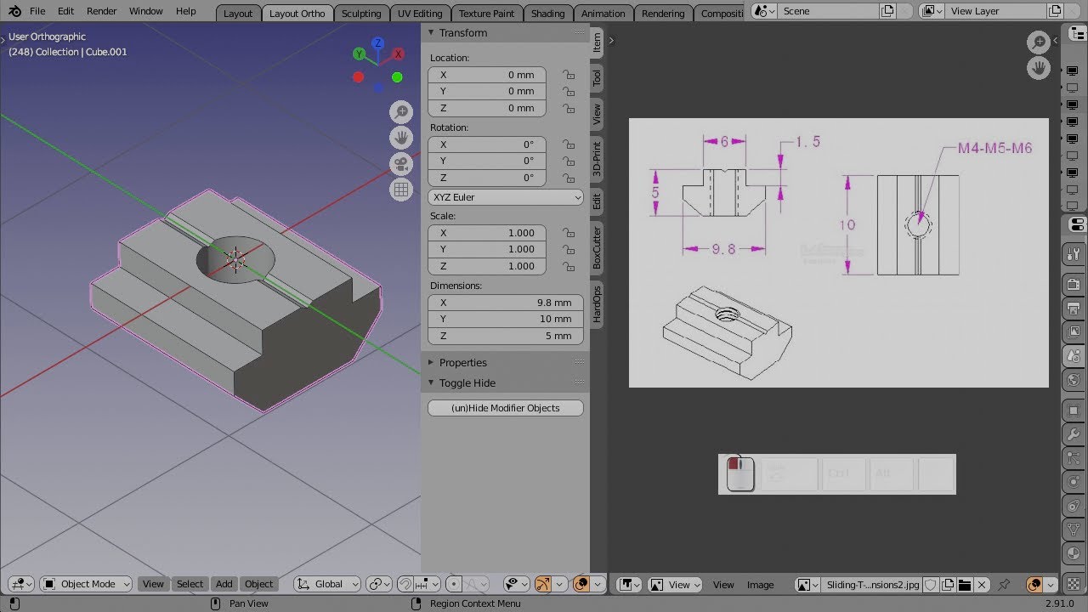Click the pan hand gizmo in 3D viewport
This screenshot has height=612, width=1088.
coord(401,138)
